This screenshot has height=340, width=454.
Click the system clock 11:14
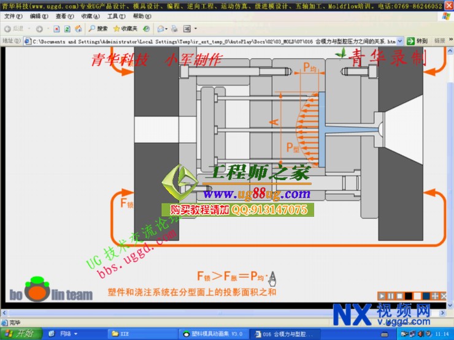click(x=442, y=334)
